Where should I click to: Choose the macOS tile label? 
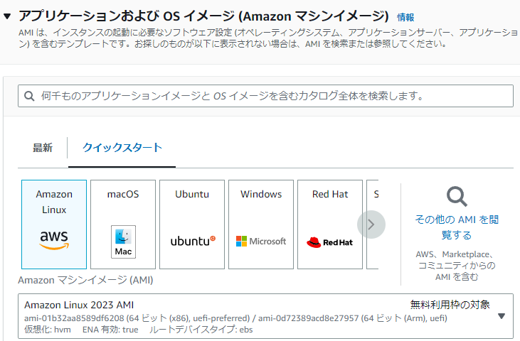[x=123, y=194]
